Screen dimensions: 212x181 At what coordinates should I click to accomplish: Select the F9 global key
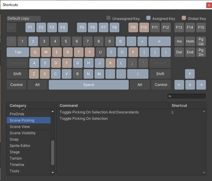click(x=133, y=27)
